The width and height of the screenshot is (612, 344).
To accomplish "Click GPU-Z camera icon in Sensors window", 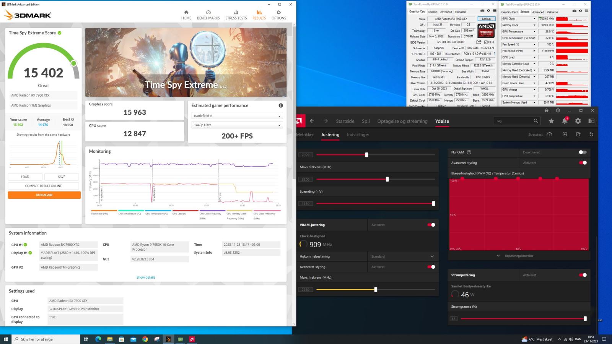I will coord(575,11).
